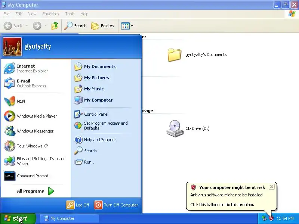Open My Computer from Start menu
This screenshot has width=299, height=224.
(107, 100)
